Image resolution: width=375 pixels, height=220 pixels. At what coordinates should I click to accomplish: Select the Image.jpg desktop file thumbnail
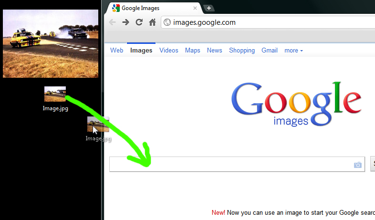55,94
